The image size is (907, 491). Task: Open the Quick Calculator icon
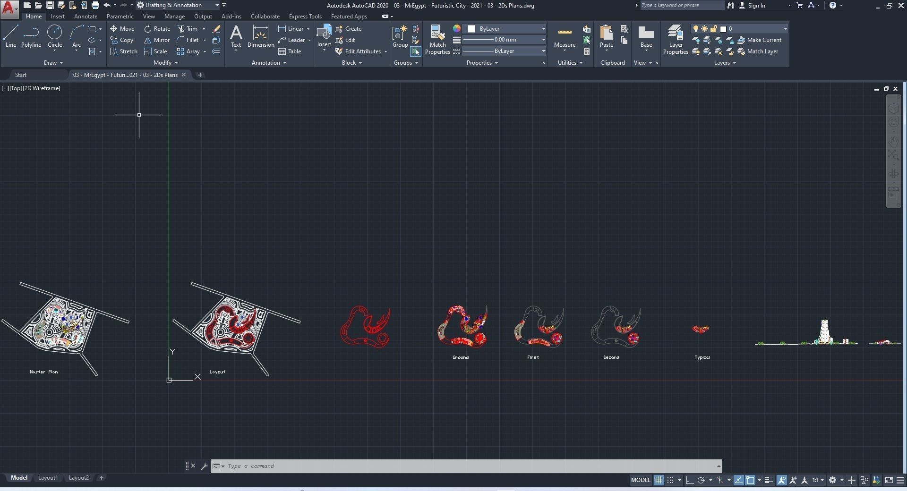click(587, 51)
